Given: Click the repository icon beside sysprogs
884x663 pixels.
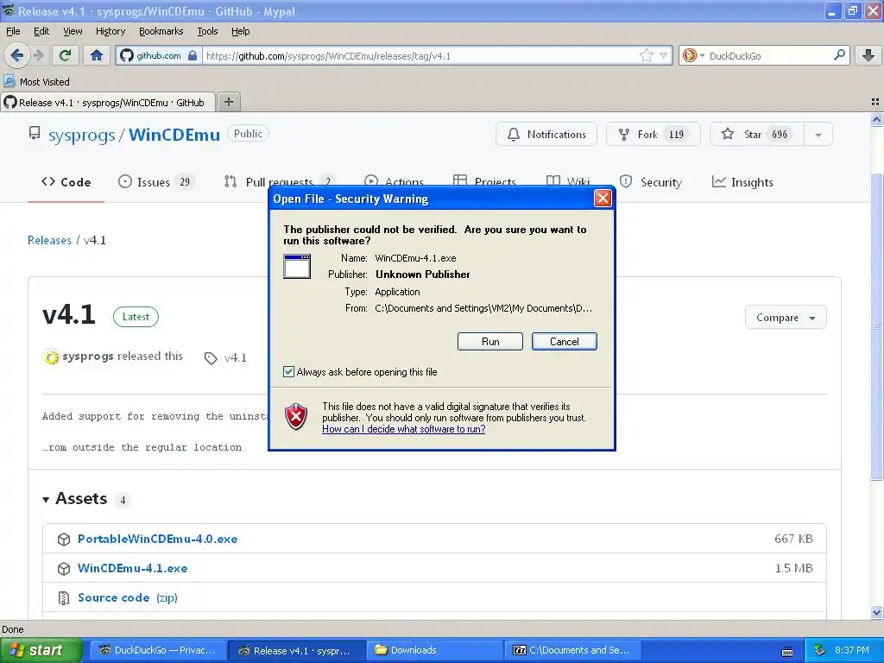Looking at the screenshot, I should coord(35,134).
